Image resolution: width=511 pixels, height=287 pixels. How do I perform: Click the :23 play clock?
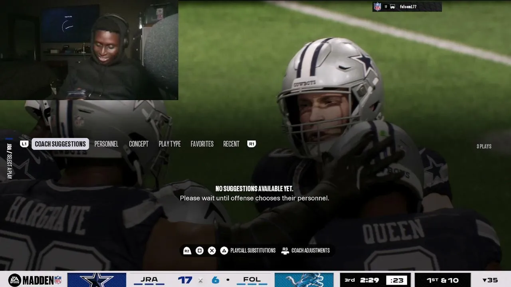tap(397, 280)
